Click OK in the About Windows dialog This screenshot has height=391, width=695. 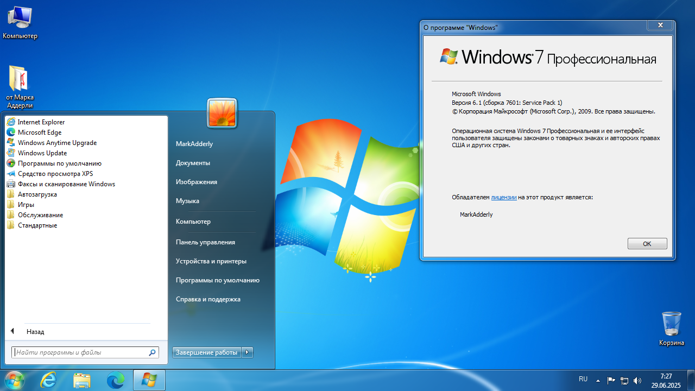(x=647, y=244)
